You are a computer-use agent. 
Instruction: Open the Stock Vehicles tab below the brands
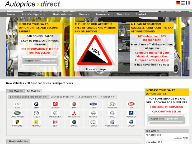click(18, 141)
